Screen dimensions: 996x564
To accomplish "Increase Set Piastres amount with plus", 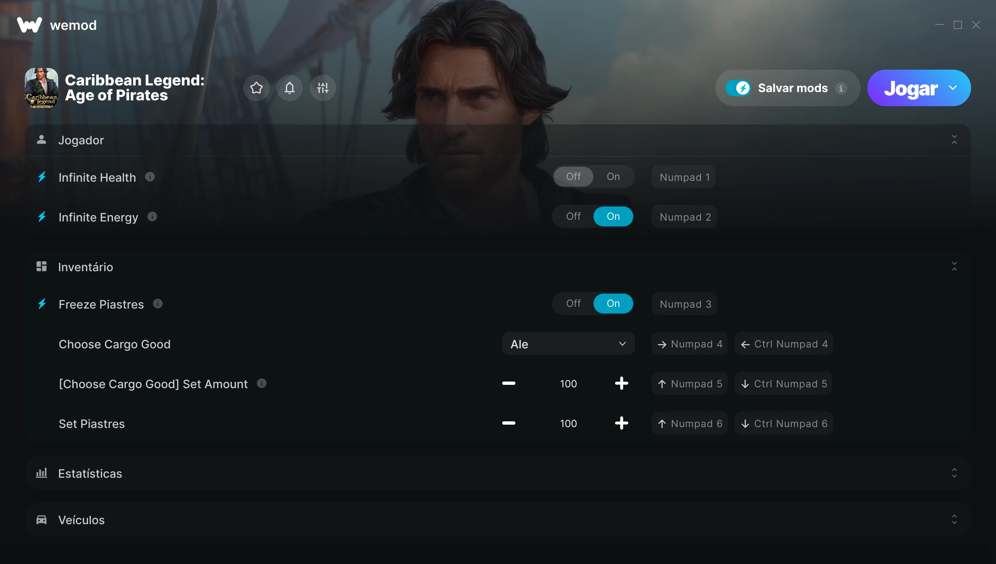I will 621,423.
